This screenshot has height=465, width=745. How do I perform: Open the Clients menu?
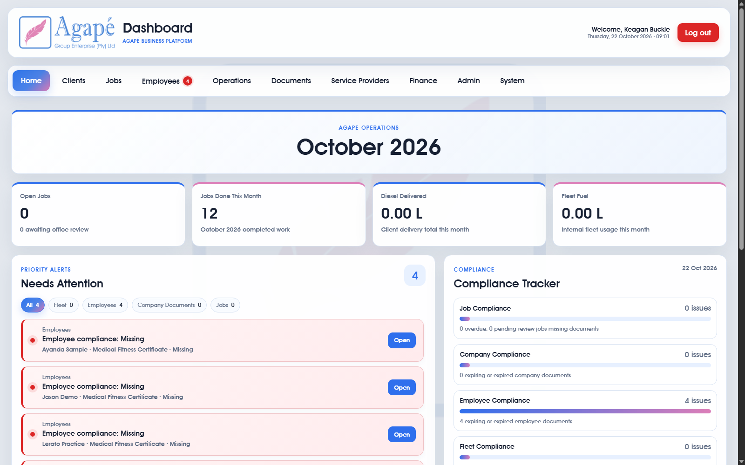coord(74,81)
